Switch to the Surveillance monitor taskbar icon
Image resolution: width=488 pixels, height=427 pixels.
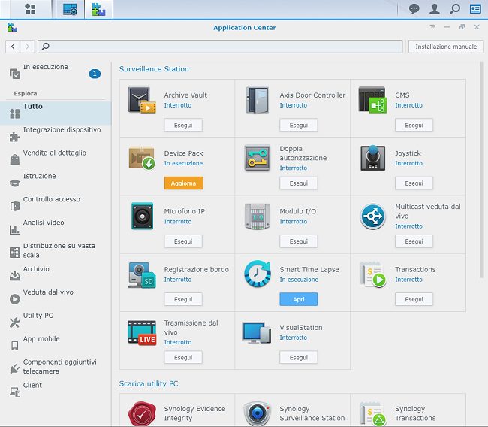[70, 9]
